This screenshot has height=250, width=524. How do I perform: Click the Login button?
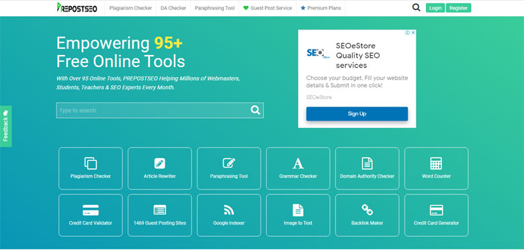[x=435, y=8]
